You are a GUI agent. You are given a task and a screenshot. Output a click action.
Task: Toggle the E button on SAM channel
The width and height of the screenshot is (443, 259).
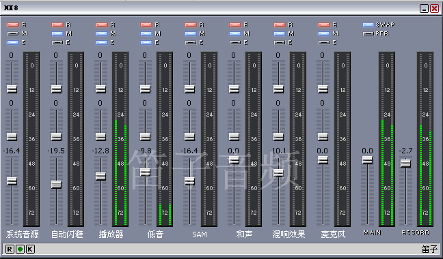(191, 42)
